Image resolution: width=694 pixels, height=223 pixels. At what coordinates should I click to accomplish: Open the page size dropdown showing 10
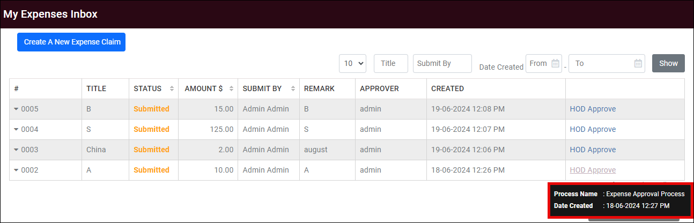[x=352, y=63]
